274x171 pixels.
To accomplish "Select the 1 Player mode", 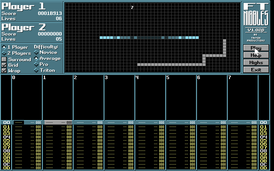I will 4,47.
